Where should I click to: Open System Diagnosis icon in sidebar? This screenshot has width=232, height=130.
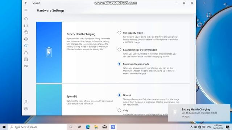coord(26,32)
